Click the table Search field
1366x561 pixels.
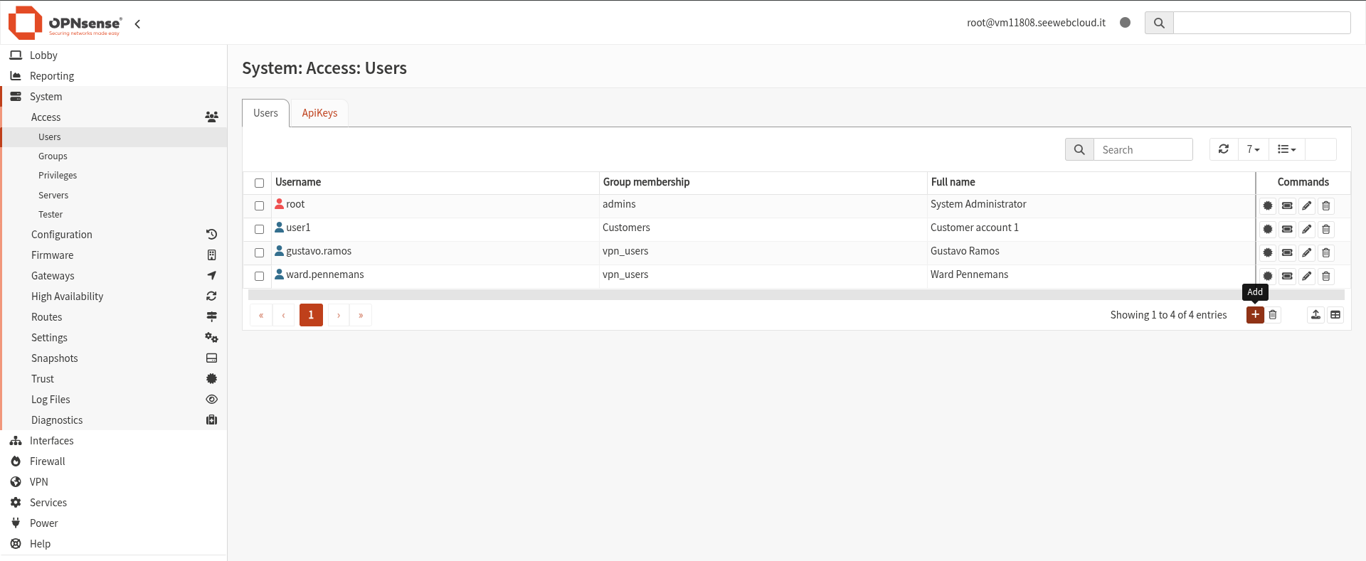pos(1143,149)
